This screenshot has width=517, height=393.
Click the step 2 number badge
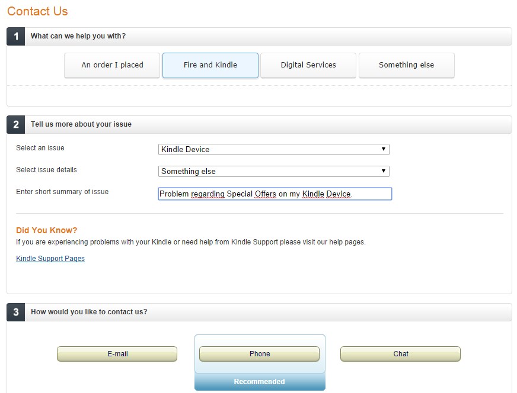pyautogui.click(x=16, y=124)
